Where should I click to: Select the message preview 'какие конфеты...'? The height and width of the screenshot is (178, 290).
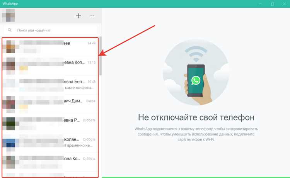[x=79, y=88]
